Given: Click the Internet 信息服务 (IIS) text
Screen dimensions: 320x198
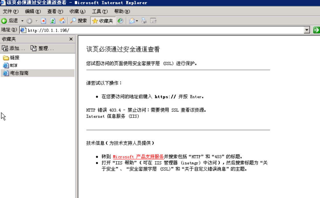Looking at the screenshot, I should (113, 116).
